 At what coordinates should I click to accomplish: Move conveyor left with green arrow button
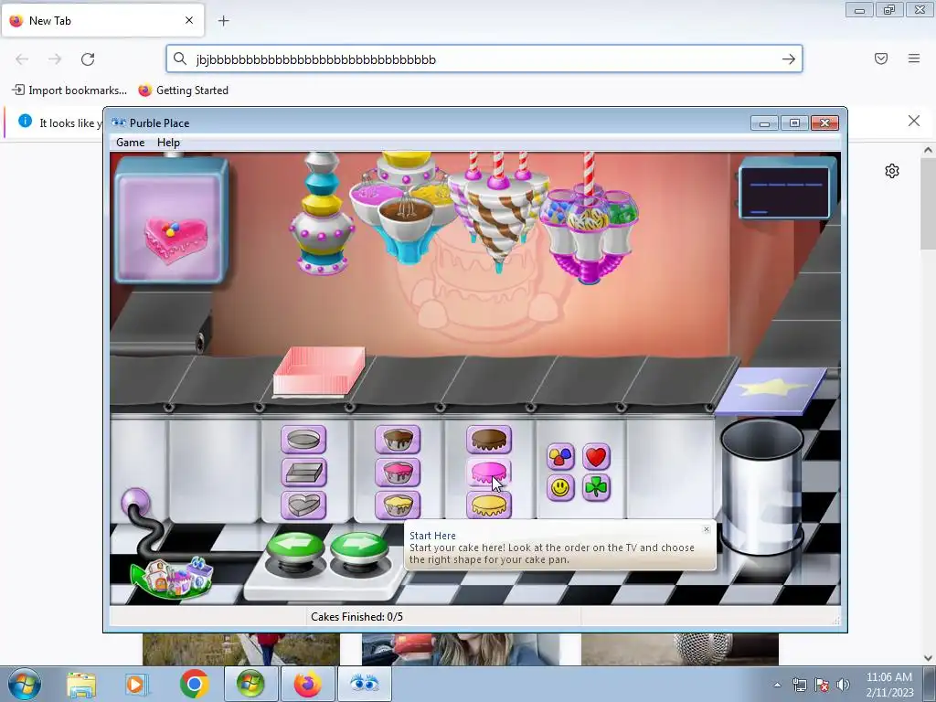[295, 548]
